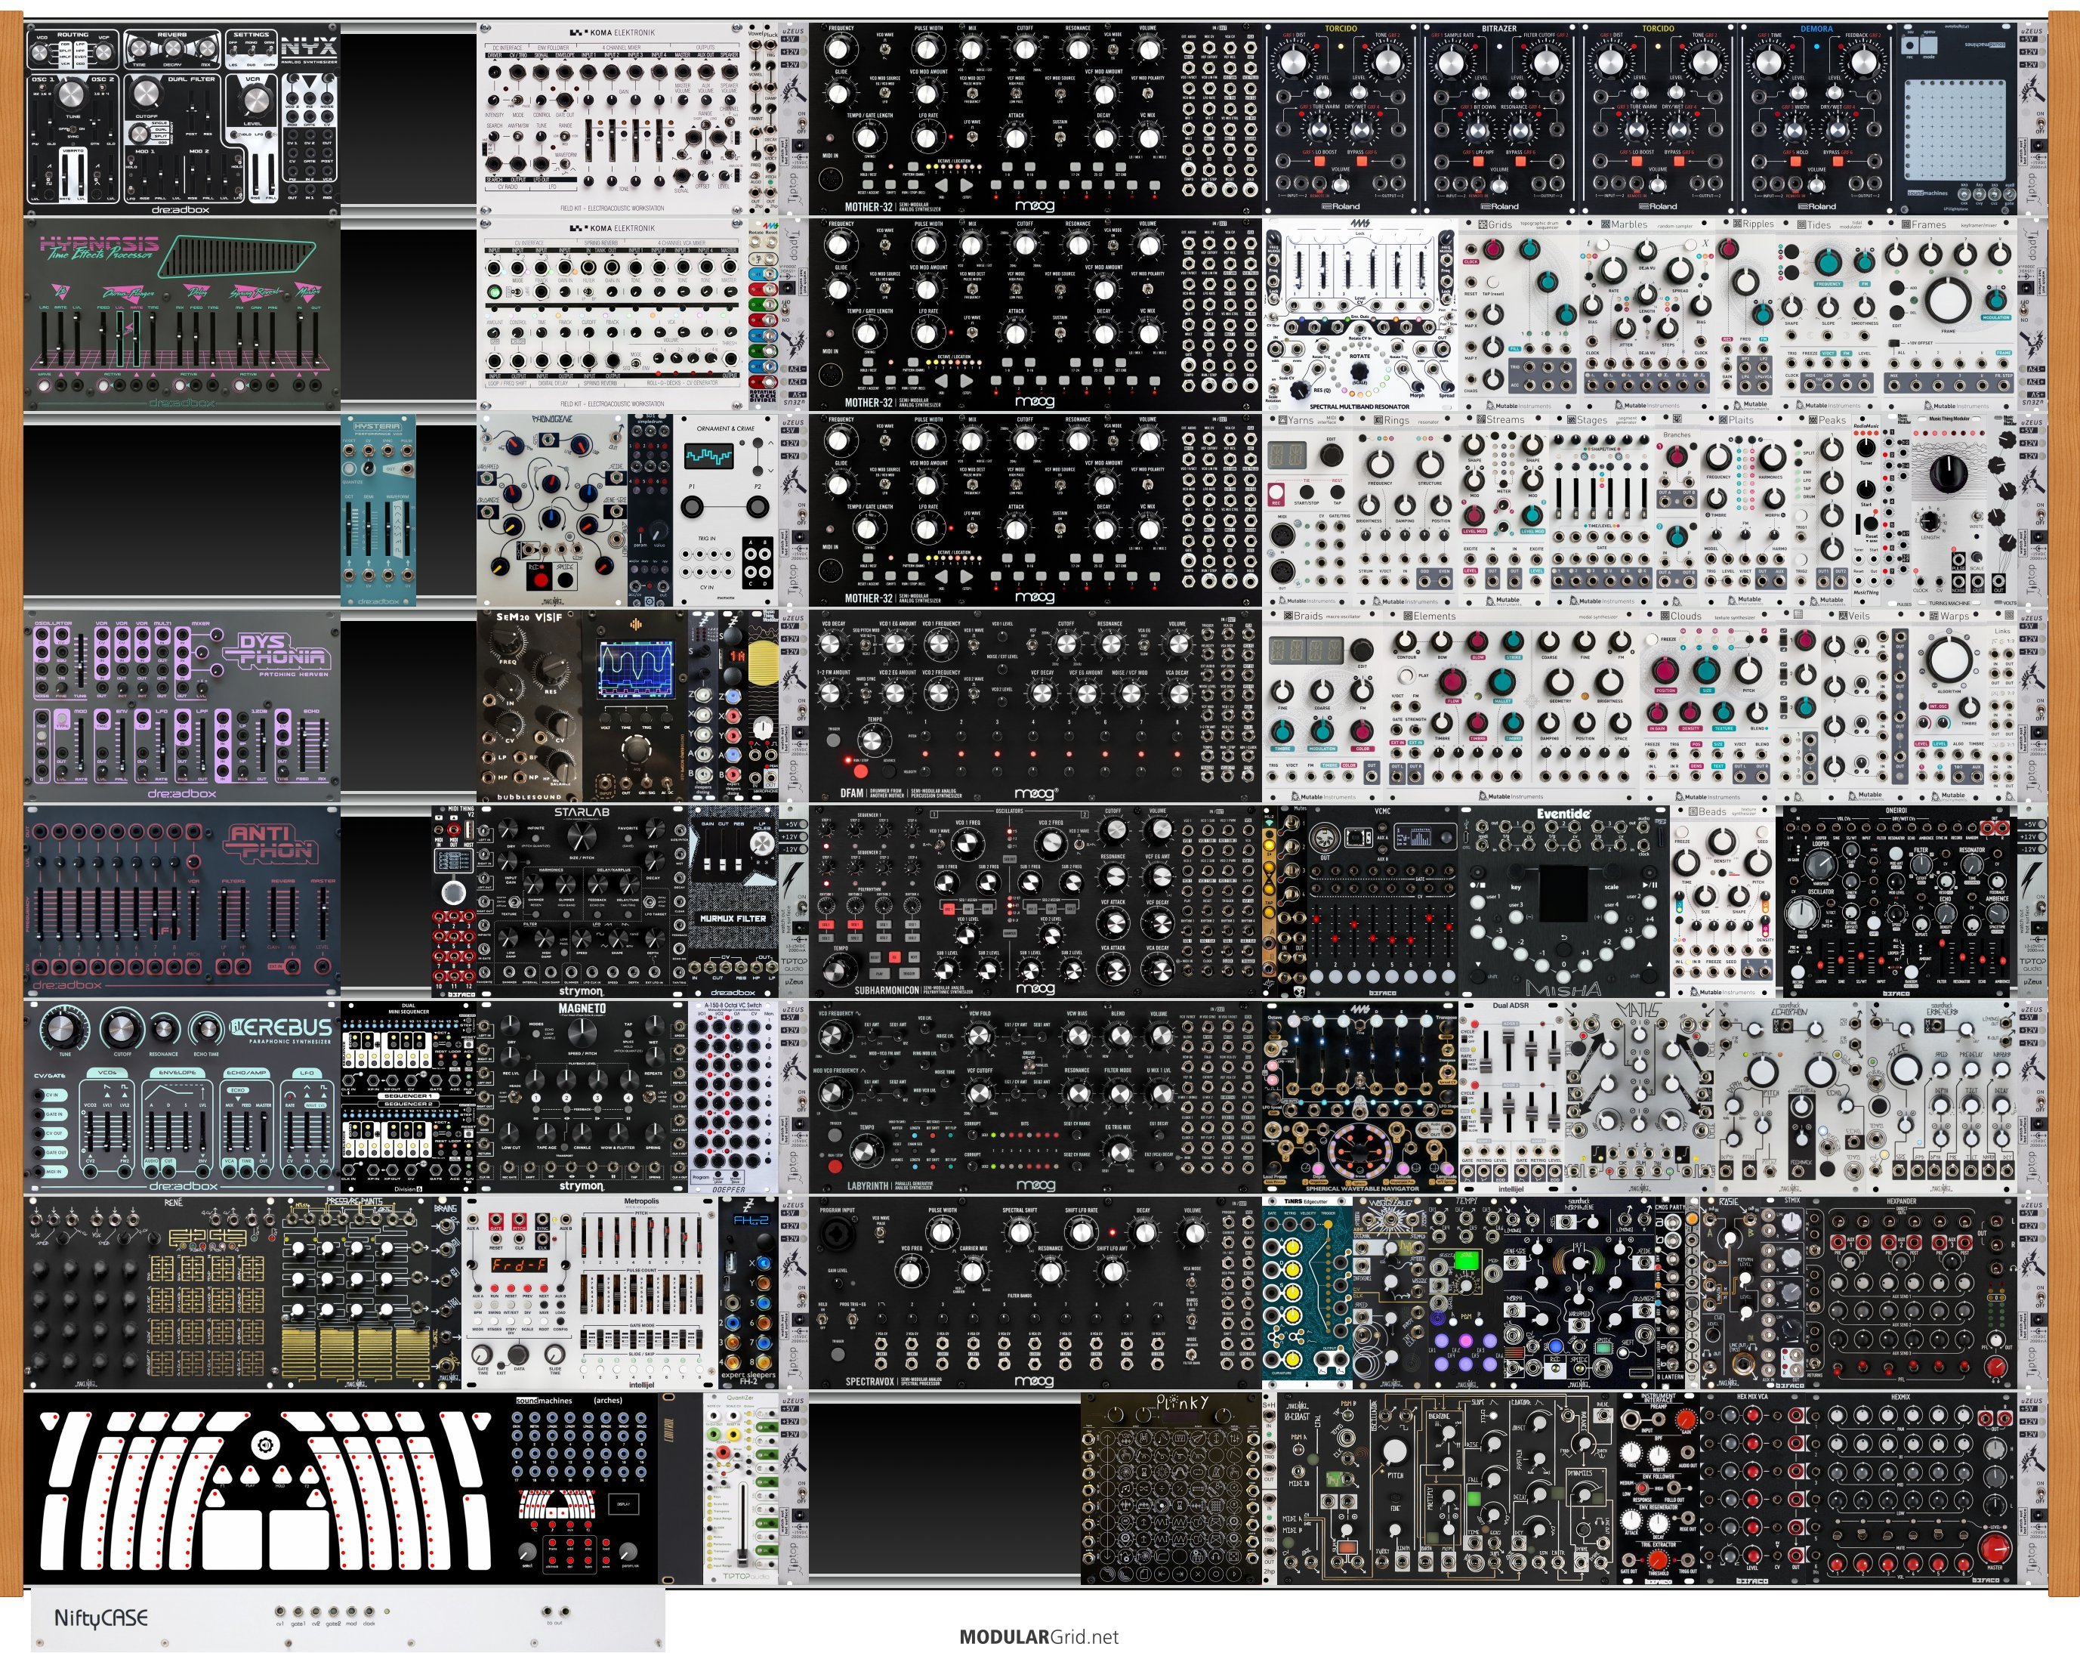Click the "Tides" module title text
Image resolution: width=2080 pixels, height=1653 pixels.
1819,225
